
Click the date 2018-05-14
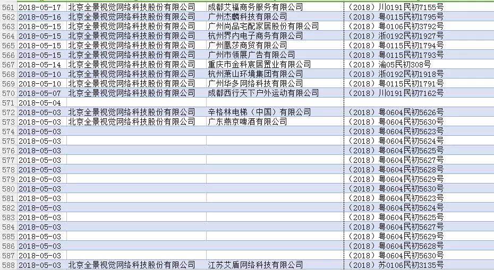coord(40,65)
